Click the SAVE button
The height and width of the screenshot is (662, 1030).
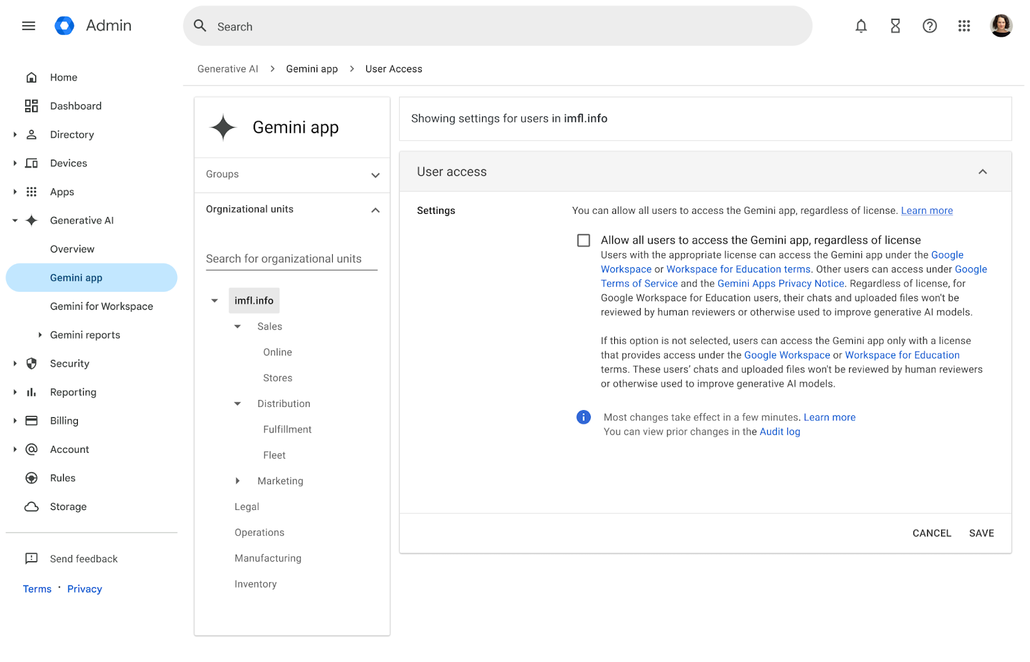(x=981, y=533)
